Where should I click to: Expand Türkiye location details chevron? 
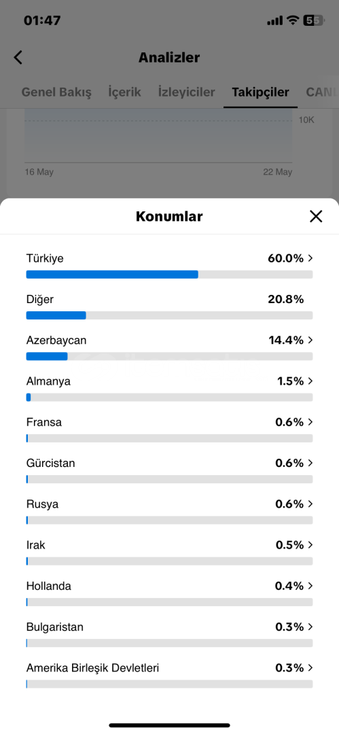coord(310,258)
